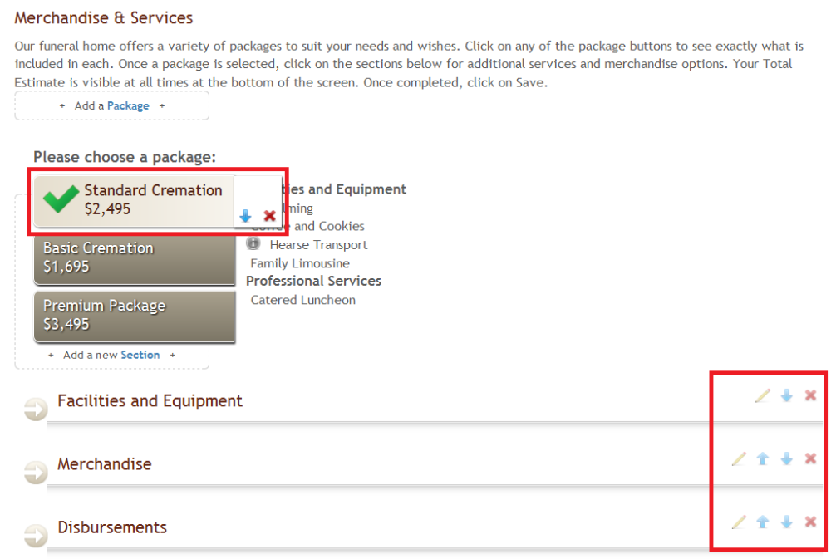831x559 pixels.
Task: Expand the Facilities and Equipment section
Action: pyautogui.click(x=36, y=408)
